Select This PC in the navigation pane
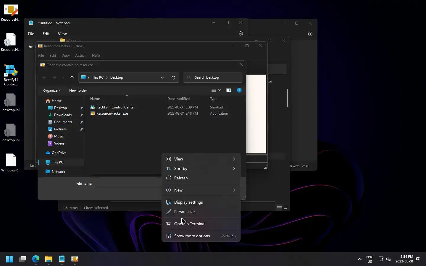The image size is (426, 266). click(x=57, y=162)
